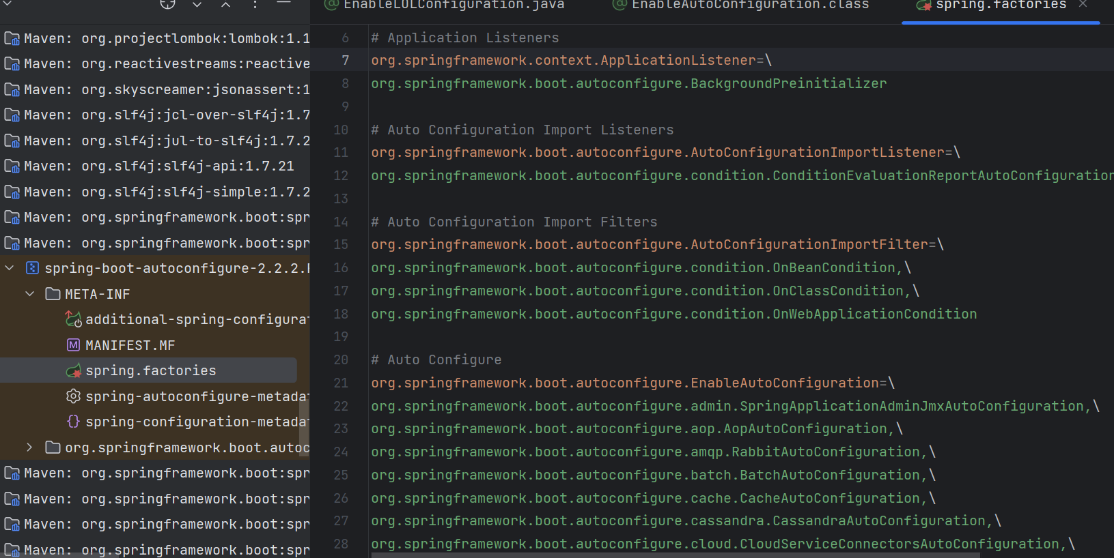Click the AutoConfigurationImportFilter=\ line
This screenshot has height=558, width=1114.
[x=657, y=244]
